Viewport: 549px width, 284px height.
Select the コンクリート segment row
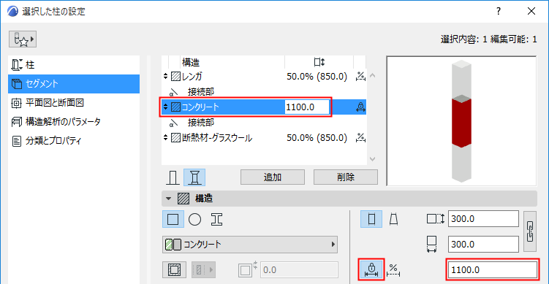point(265,107)
